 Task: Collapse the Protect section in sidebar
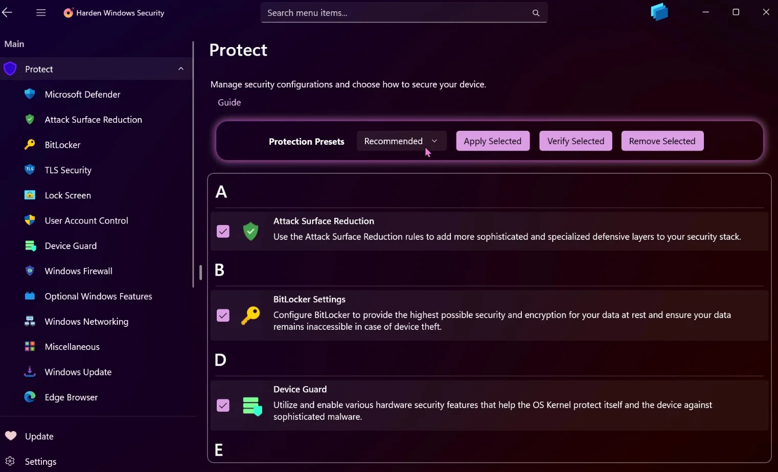(180, 68)
